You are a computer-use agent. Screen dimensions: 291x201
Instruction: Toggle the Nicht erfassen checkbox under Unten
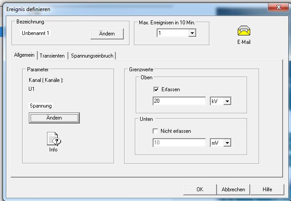[156, 131]
